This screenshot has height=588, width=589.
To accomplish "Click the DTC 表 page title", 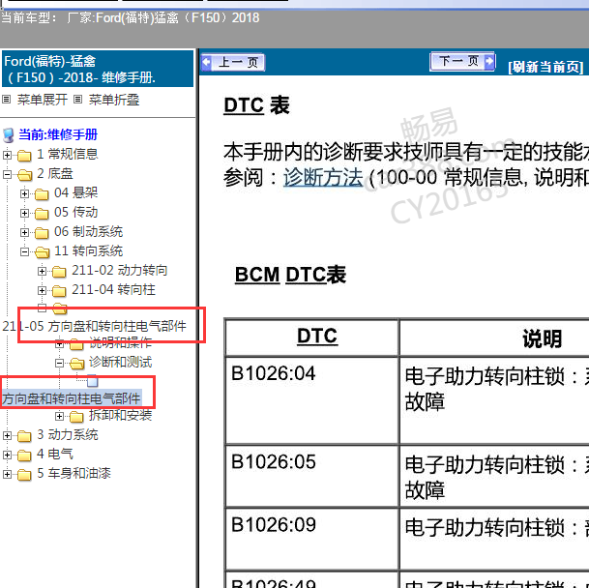I will coord(256,105).
